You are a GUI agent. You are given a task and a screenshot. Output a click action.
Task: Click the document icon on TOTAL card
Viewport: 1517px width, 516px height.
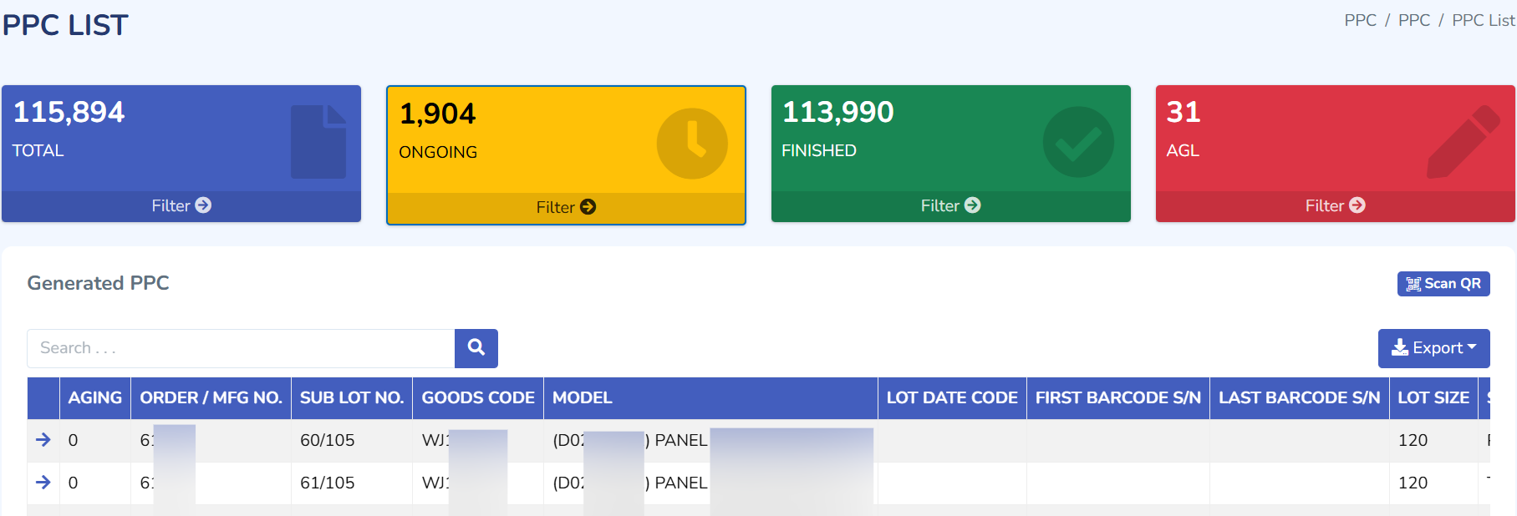[318, 142]
